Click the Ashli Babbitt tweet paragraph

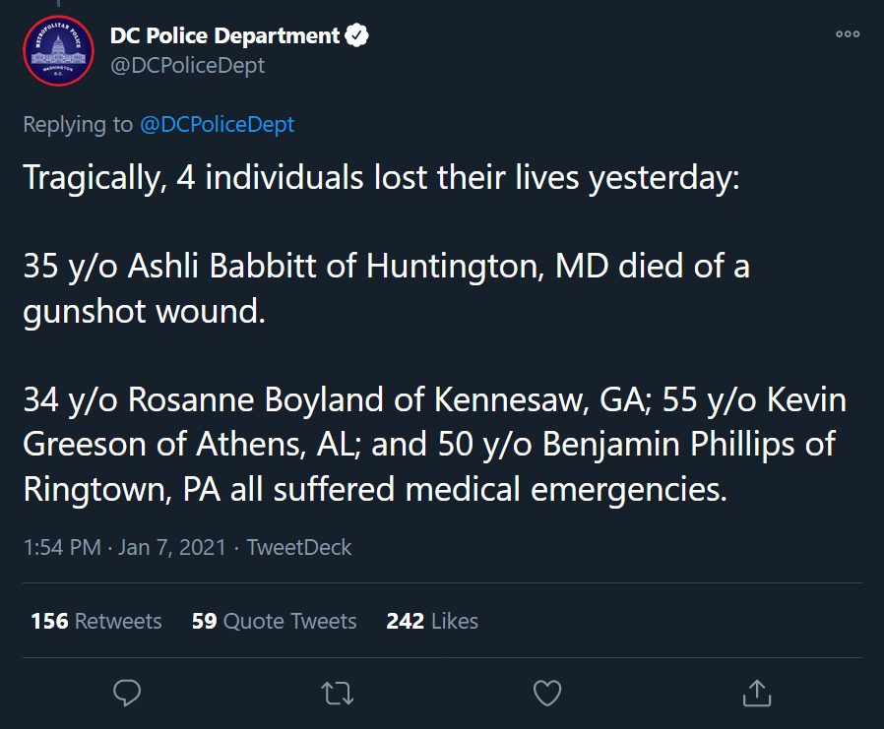pos(386,288)
